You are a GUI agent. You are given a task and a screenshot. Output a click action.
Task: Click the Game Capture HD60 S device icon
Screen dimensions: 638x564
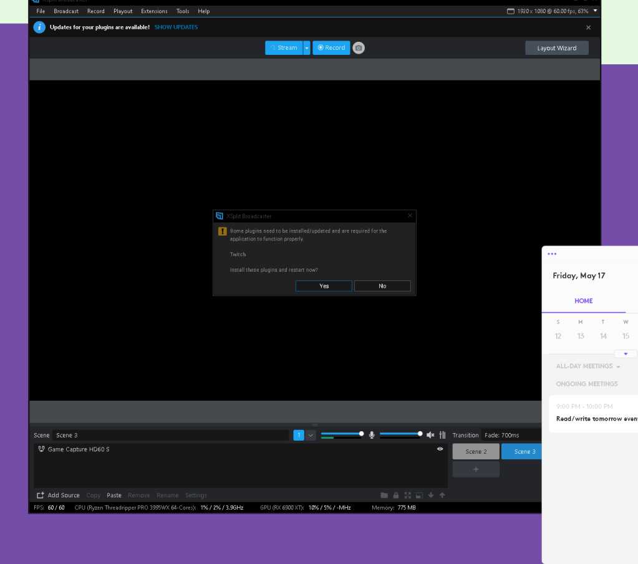(x=41, y=449)
